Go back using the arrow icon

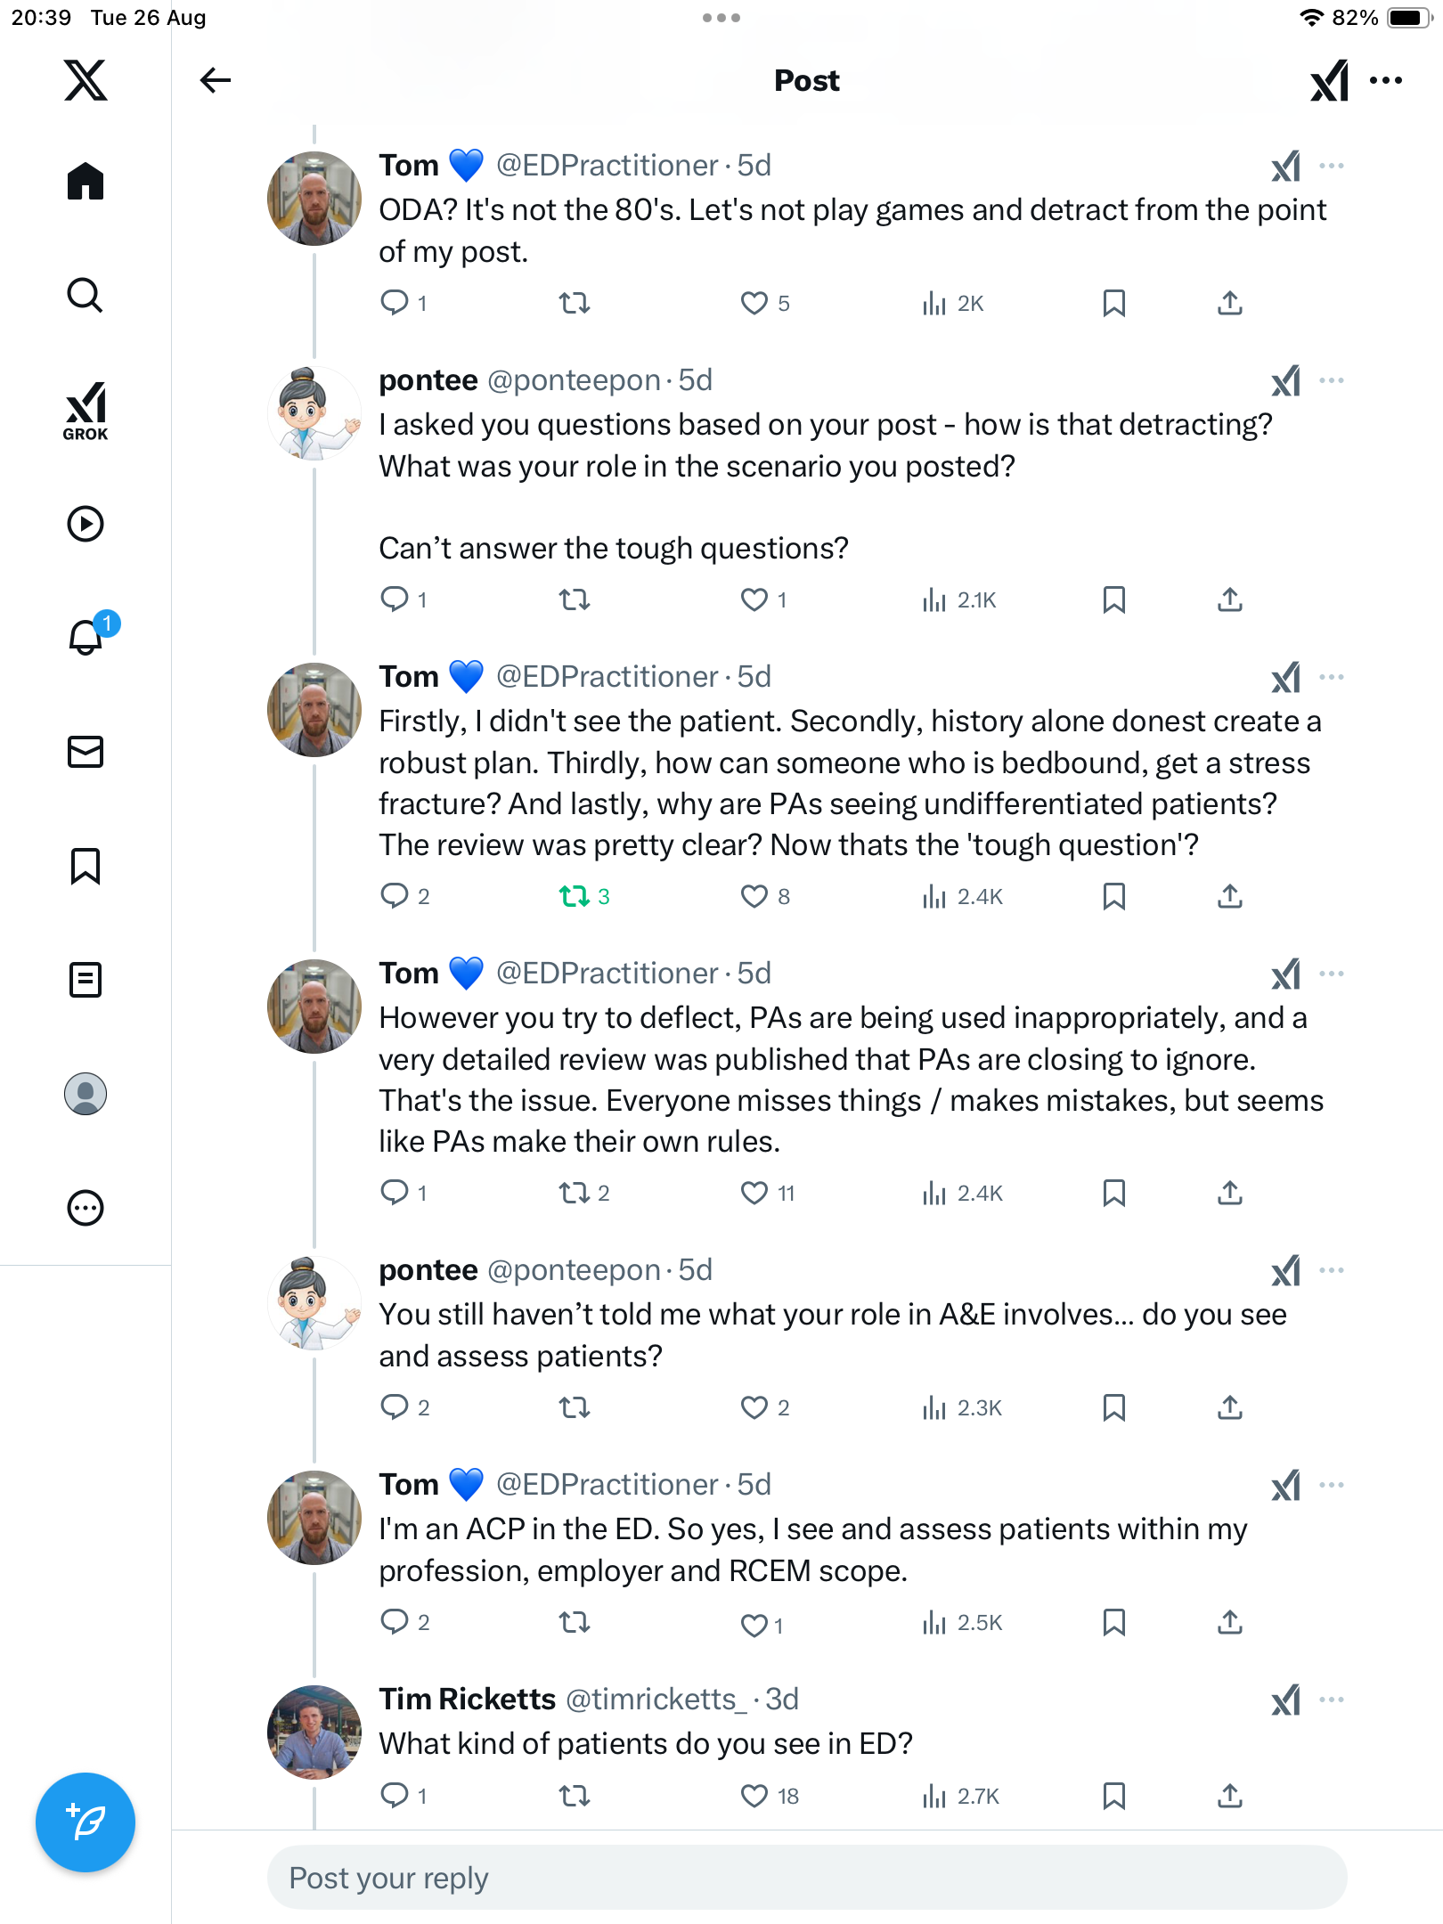(216, 80)
